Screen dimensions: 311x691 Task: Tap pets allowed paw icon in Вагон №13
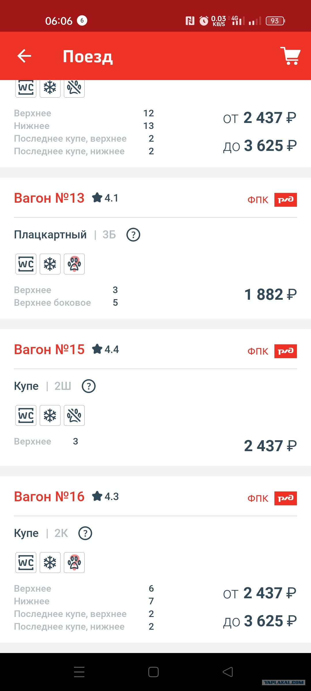pos(74,264)
